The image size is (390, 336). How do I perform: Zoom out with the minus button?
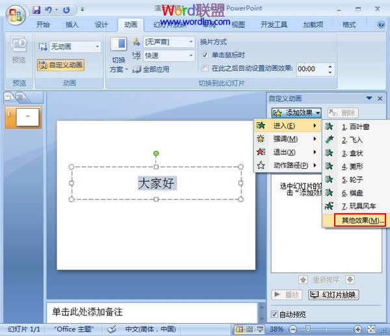point(293,330)
